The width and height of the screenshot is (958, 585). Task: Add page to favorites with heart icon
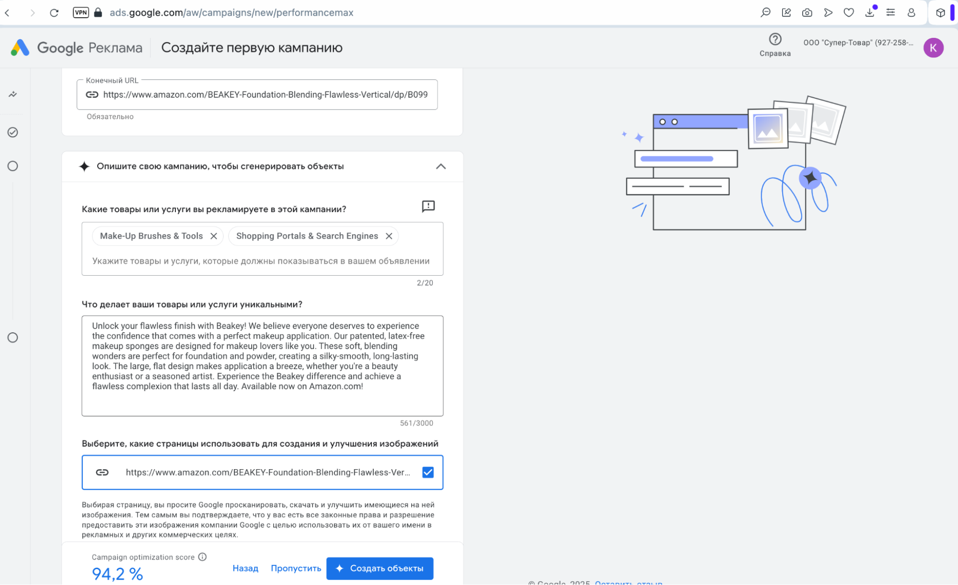tap(849, 12)
